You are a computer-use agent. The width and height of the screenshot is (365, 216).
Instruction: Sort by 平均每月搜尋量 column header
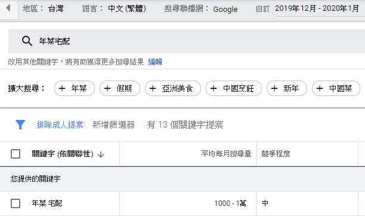coord(226,154)
